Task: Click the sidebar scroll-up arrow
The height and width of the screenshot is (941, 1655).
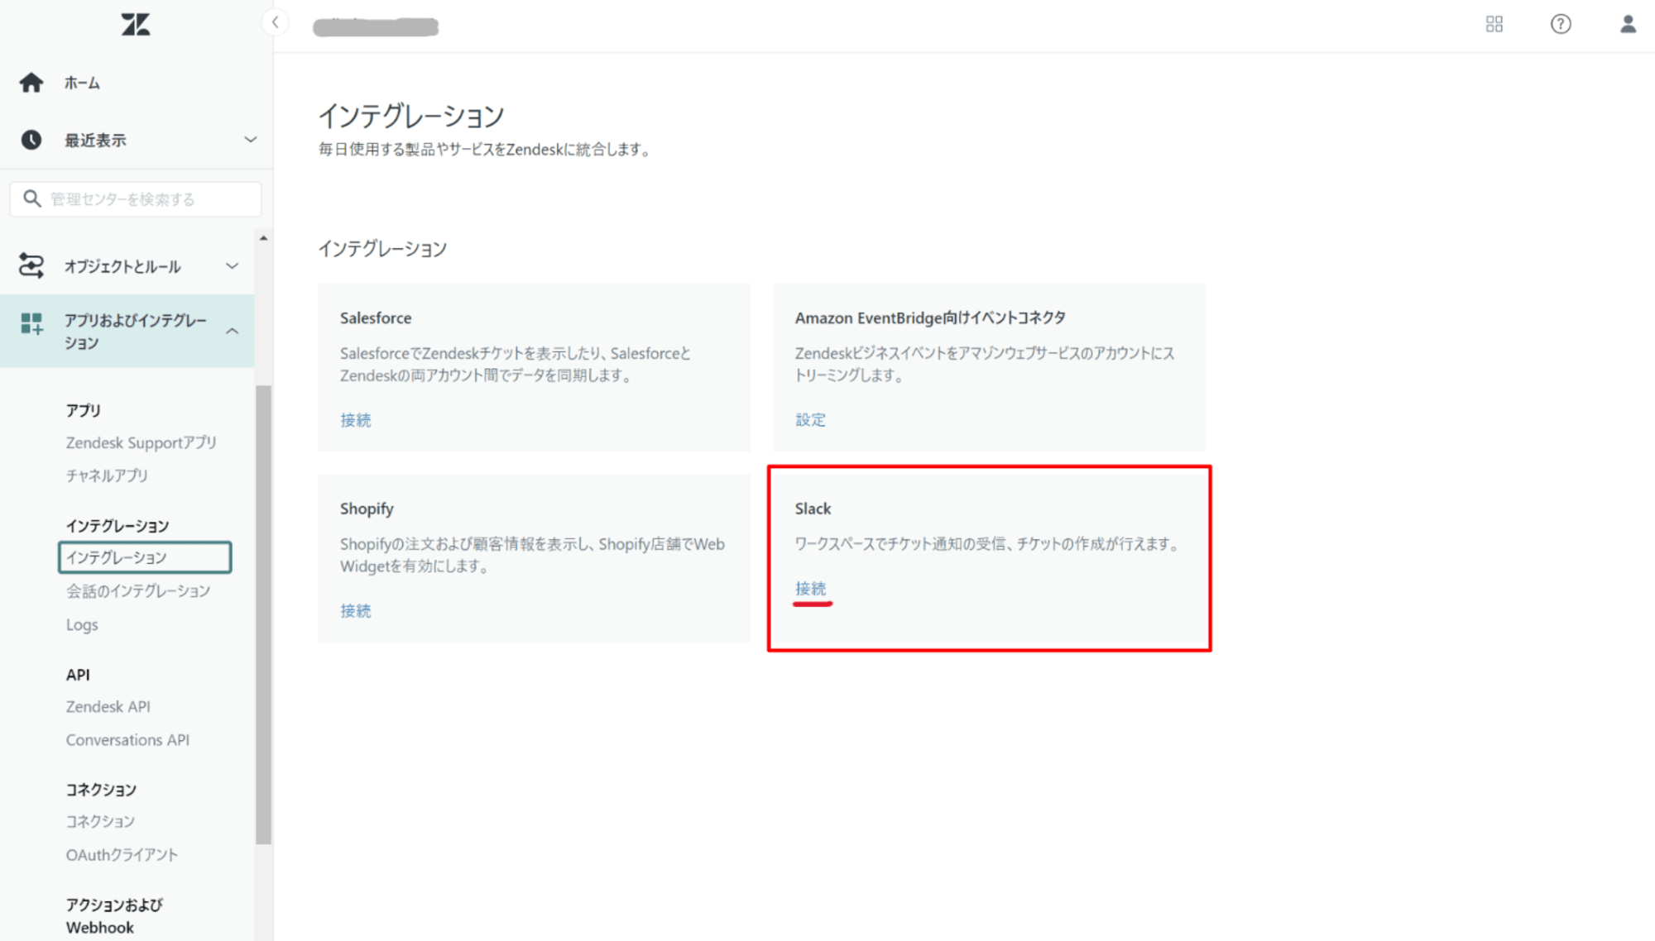Action: click(x=264, y=238)
